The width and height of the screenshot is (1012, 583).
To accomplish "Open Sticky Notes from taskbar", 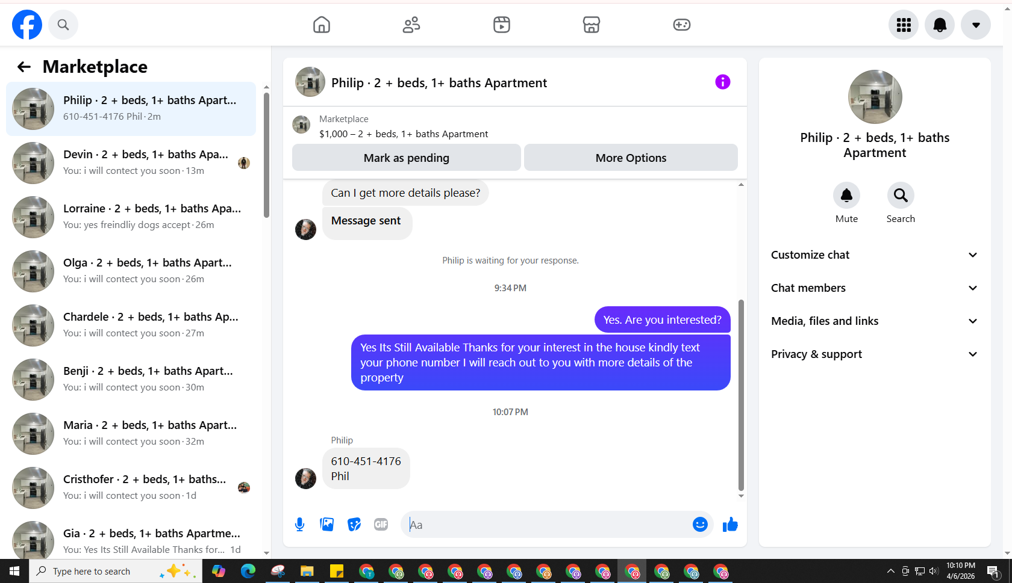I will pos(337,571).
